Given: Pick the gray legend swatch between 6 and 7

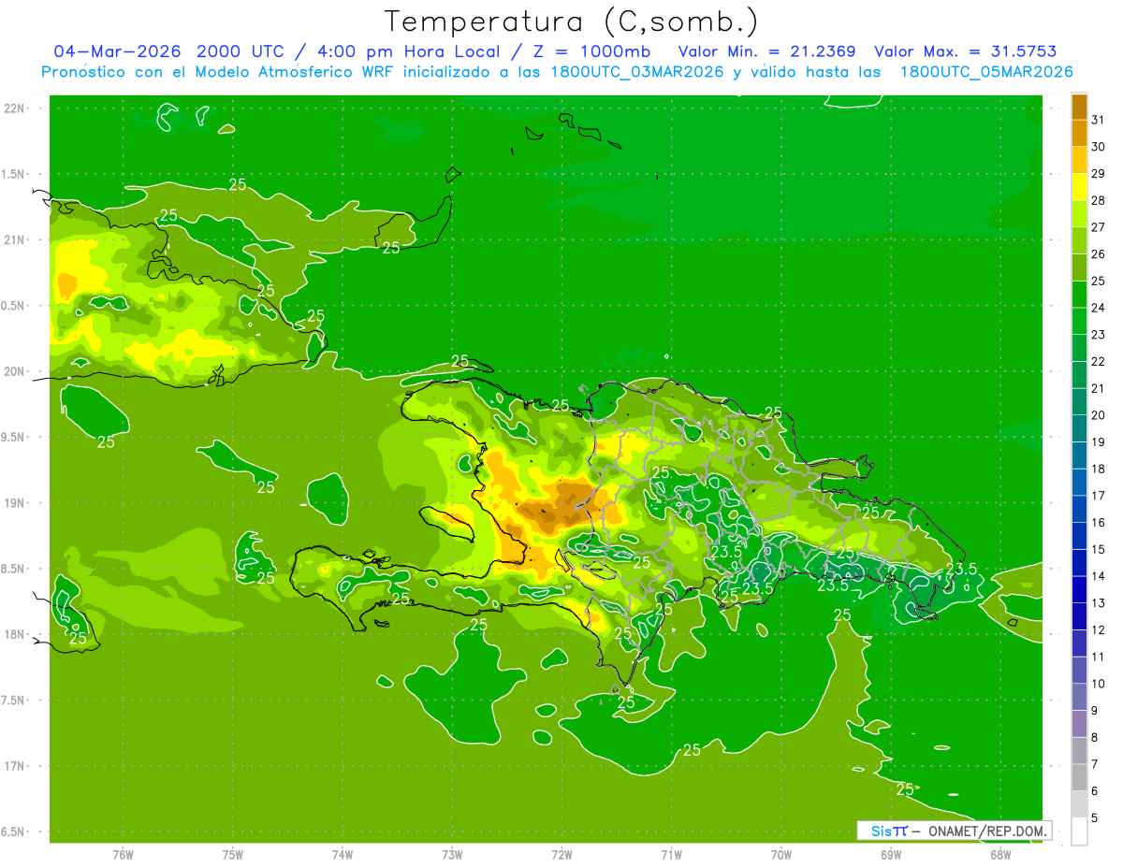Looking at the screenshot, I should pyautogui.click(x=1079, y=777).
